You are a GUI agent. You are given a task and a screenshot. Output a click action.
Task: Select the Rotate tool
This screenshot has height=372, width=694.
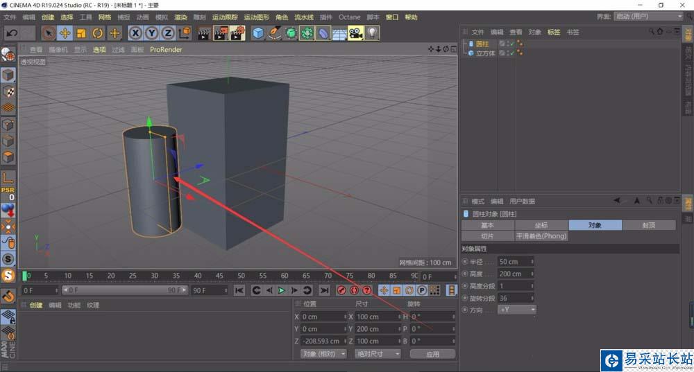pyautogui.click(x=98, y=33)
